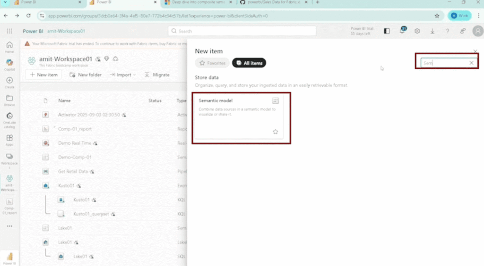Open Browse in the left sidebar
Screen dimensions: 484x266
9,100
